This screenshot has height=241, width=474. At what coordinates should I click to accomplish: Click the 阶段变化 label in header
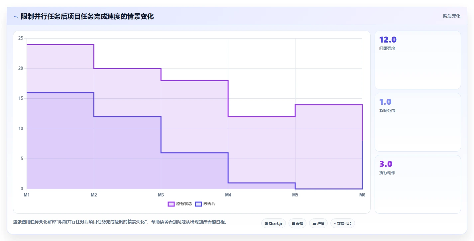click(452, 16)
